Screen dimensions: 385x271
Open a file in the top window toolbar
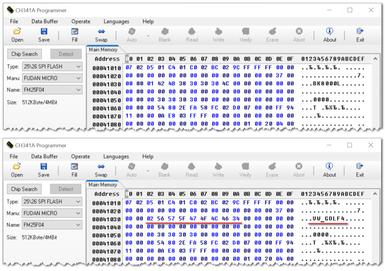(x=17, y=35)
